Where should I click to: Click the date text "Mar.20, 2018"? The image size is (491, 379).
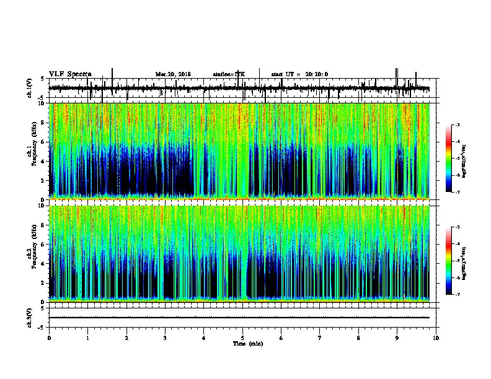(x=173, y=74)
